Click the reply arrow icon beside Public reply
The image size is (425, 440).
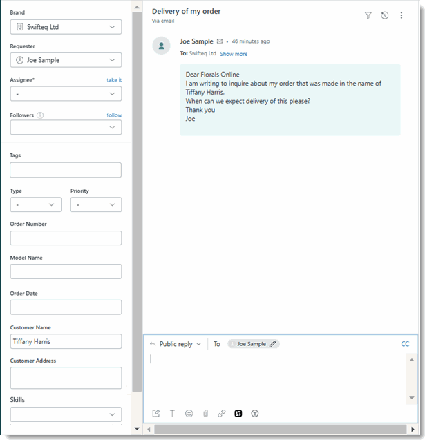click(153, 344)
